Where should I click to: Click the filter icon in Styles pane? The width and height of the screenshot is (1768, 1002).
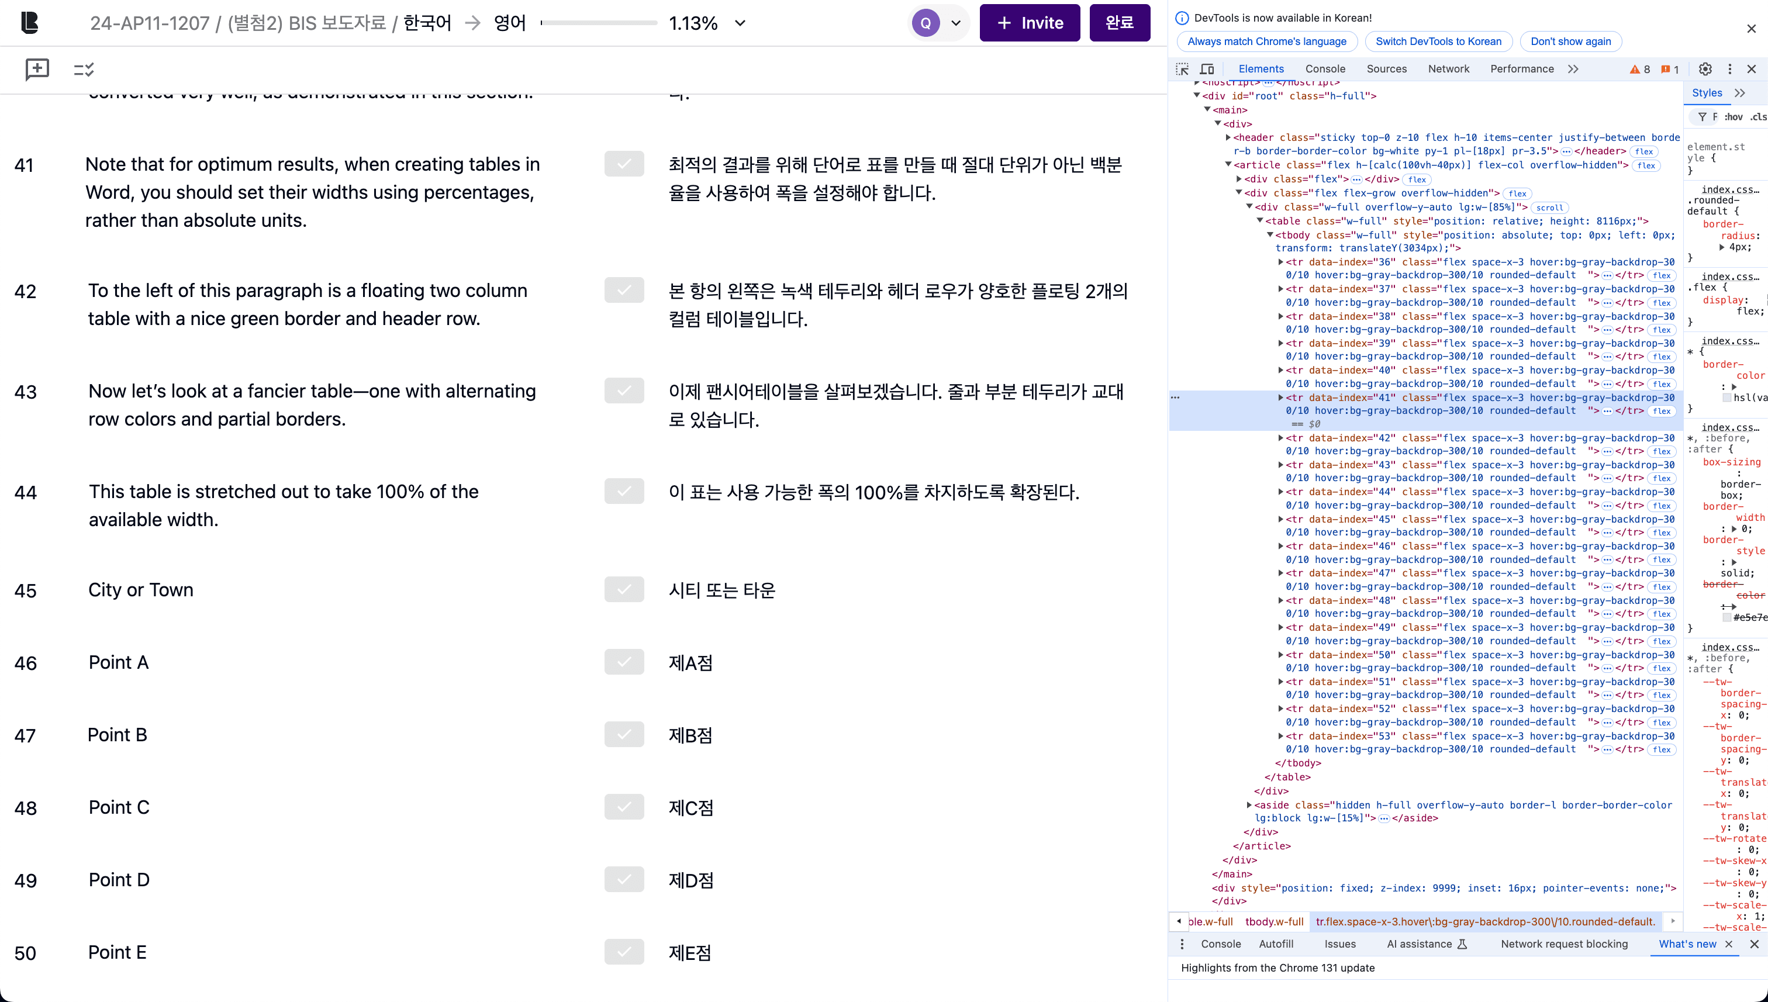(x=1702, y=117)
